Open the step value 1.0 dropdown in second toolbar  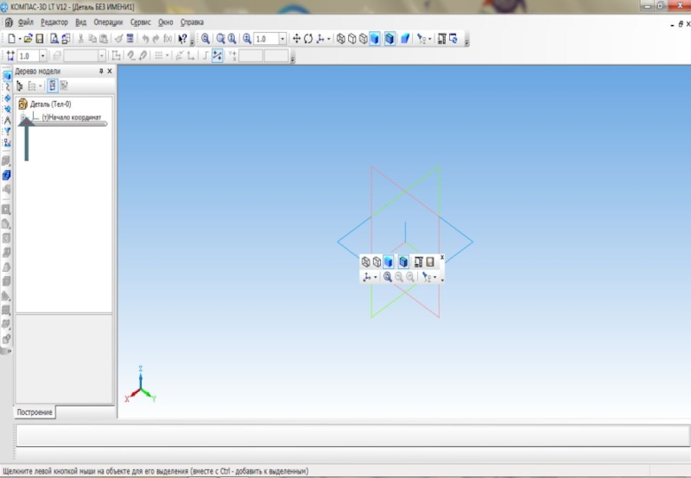coord(42,56)
